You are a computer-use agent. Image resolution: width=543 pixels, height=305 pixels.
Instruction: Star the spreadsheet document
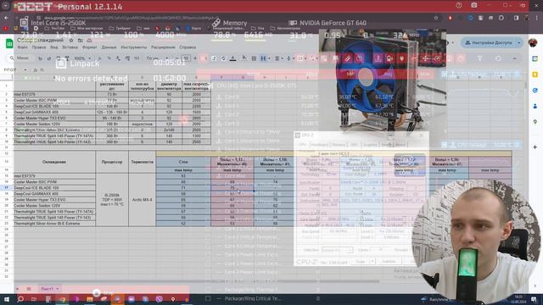(71, 41)
